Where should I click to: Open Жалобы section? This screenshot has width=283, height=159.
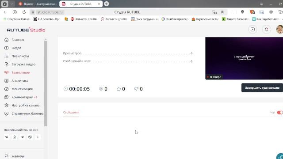[x=18, y=156]
